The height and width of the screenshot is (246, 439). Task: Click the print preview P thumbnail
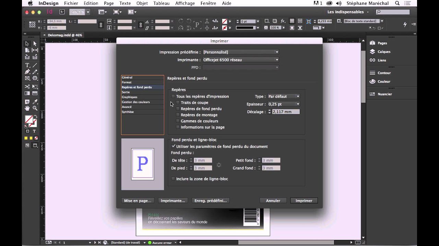coord(142,164)
